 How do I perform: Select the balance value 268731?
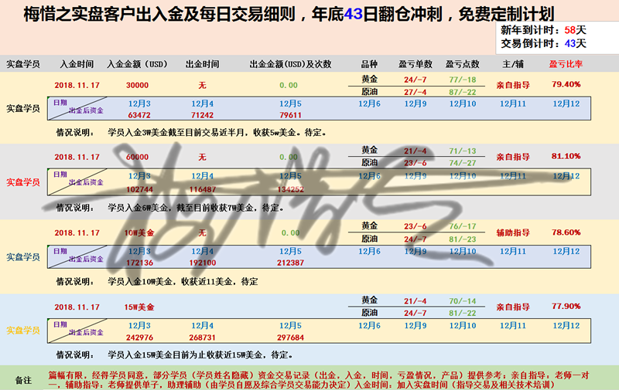point(202,337)
